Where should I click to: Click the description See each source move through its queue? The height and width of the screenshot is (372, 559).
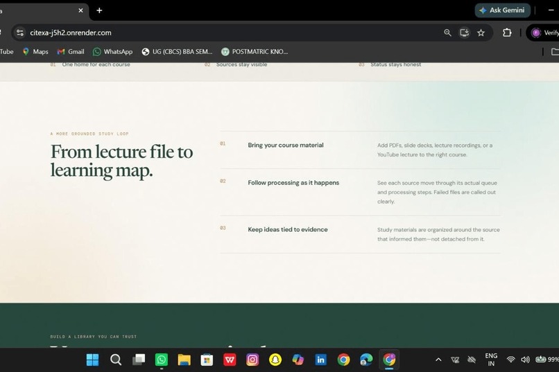pos(437,192)
